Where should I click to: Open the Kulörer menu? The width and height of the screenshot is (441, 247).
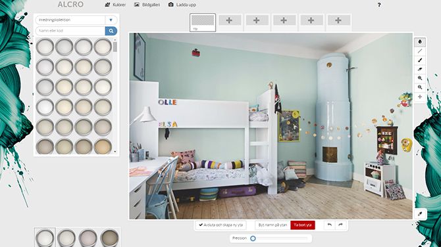[115, 5]
